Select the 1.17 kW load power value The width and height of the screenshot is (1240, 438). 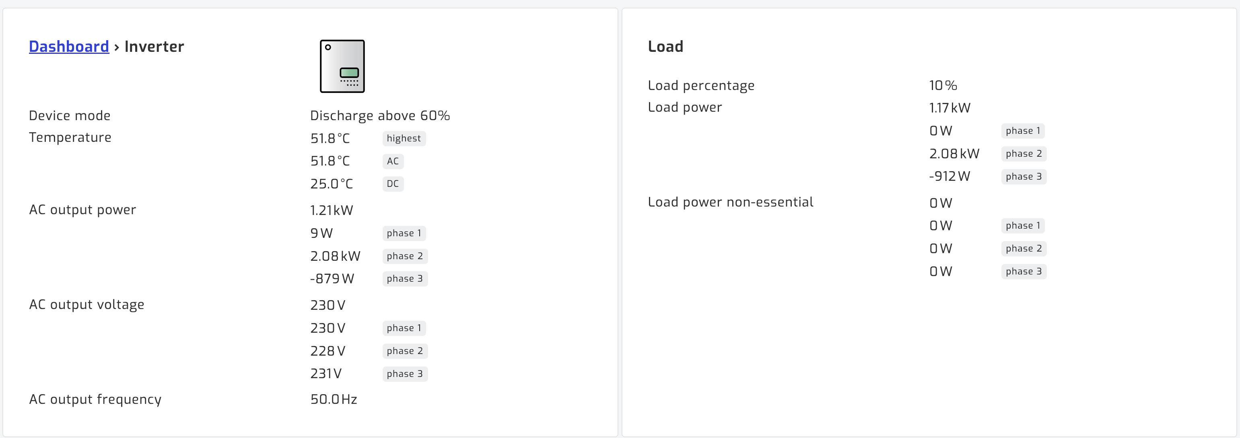pyautogui.click(x=949, y=108)
